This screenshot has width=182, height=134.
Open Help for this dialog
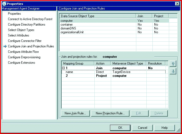164,128
